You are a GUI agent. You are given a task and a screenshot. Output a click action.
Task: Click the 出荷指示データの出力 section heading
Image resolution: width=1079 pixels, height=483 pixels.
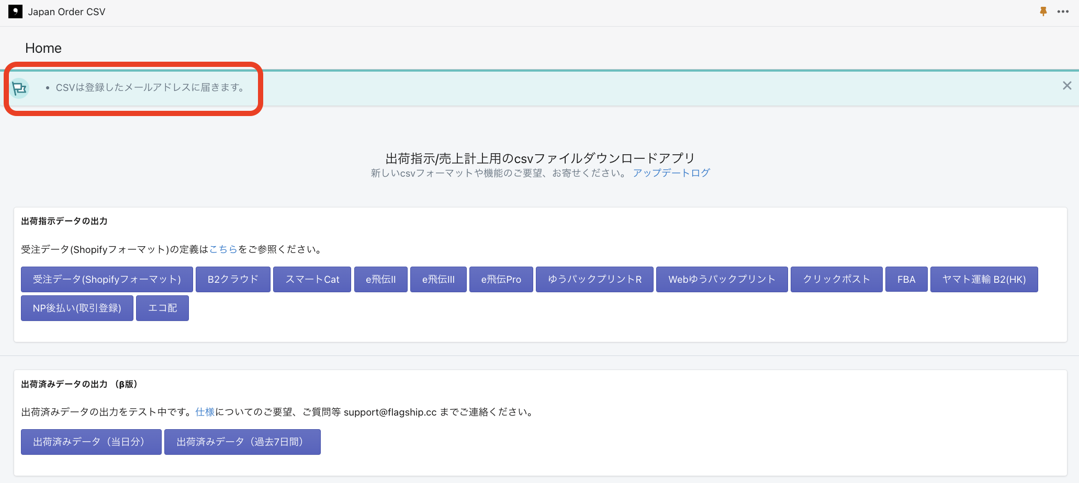coord(64,221)
